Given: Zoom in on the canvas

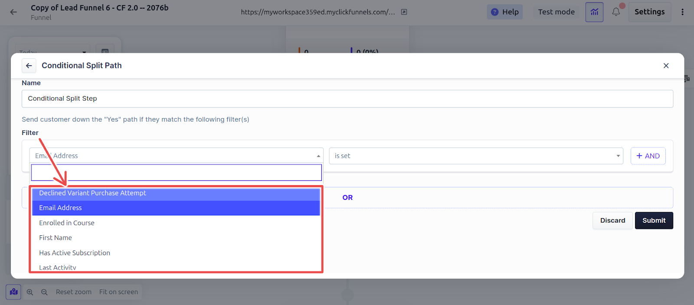Looking at the screenshot, I should [30, 292].
